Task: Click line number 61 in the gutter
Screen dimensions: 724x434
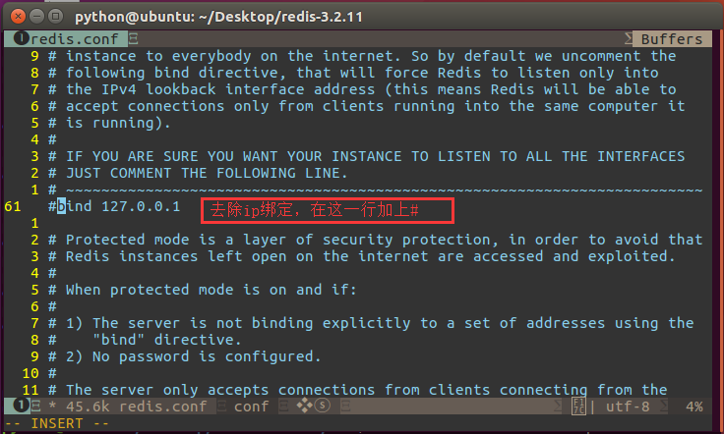Action: (13, 206)
